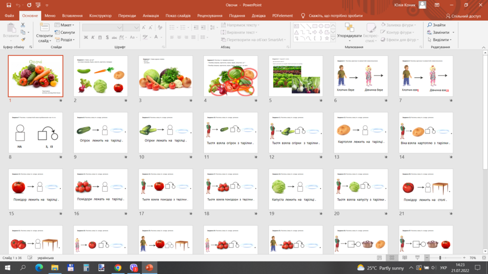Adjust the zoom slider handle
The image size is (488, 274).
tap(440, 258)
